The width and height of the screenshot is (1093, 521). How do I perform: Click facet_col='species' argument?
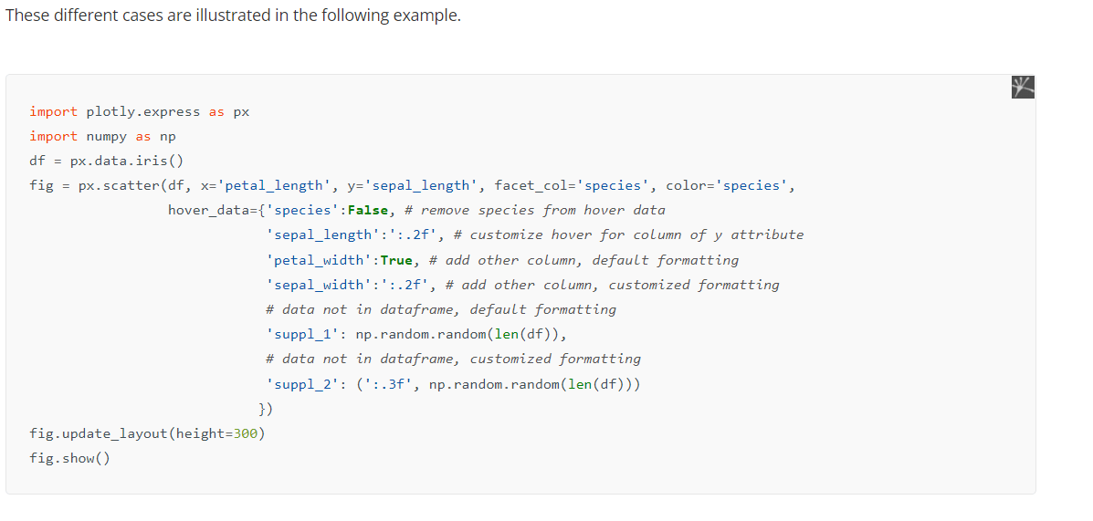tap(572, 185)
